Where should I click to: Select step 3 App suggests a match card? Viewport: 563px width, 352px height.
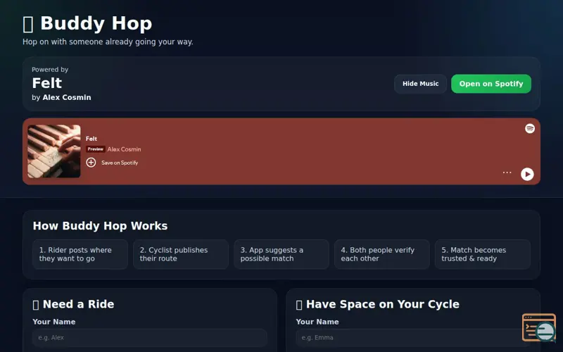point(281,254)
